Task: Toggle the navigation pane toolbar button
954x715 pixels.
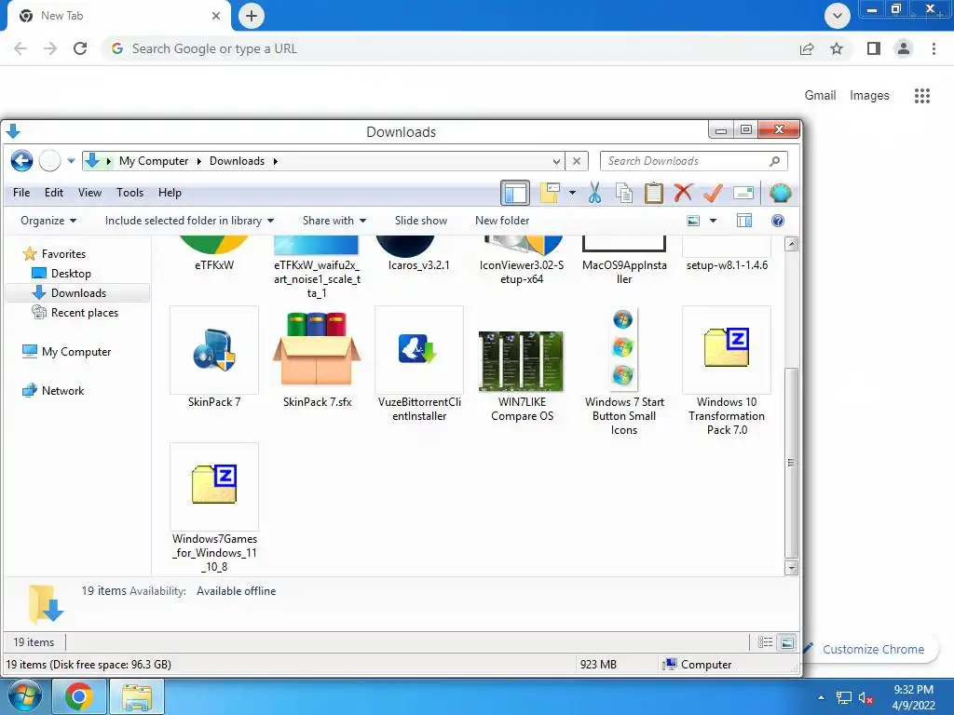Action: (514, 194)
